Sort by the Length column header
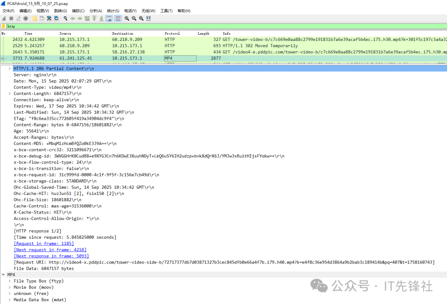The height and width of the screenshot is (304, 447). pyautogui.click(x=209, y=33)
